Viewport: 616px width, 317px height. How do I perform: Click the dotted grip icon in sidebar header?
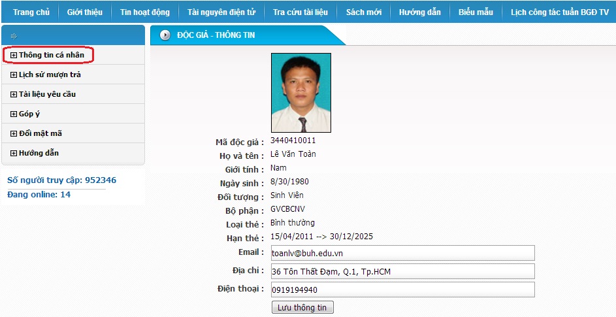14,37
